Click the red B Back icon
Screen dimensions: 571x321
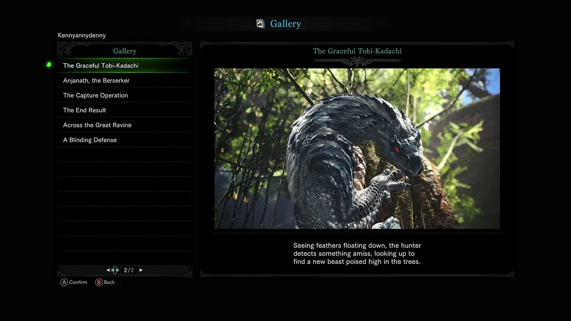coord(99,282)
